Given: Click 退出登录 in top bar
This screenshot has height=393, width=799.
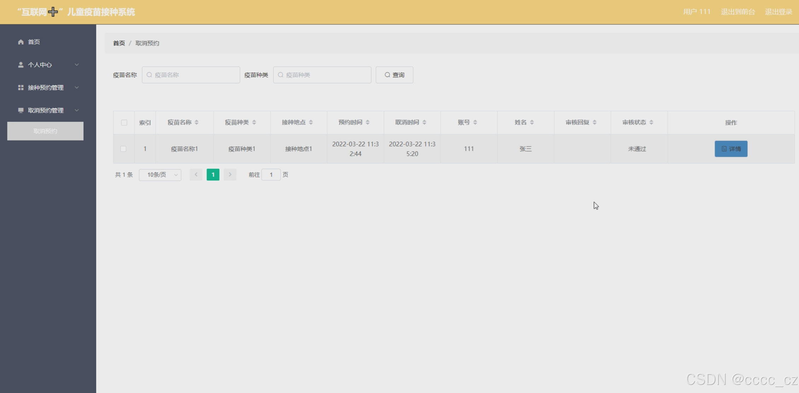Looking at the screenshot, I should [778, 12].
